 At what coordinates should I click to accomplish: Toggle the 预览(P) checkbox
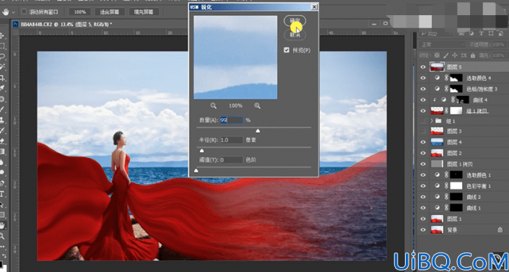(287, 51)
